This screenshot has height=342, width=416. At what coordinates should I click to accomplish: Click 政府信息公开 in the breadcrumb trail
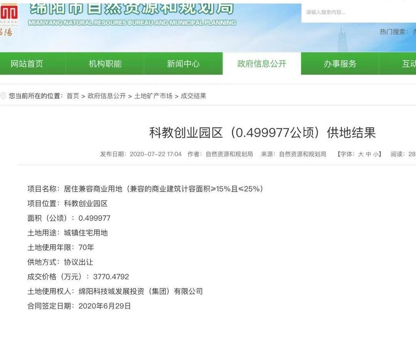click(107, 96)
